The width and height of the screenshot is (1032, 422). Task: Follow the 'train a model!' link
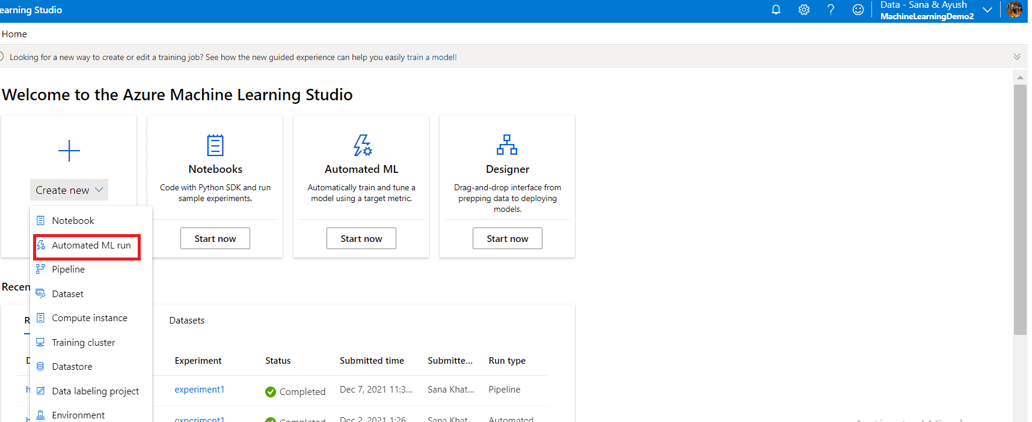pos(432,57)
